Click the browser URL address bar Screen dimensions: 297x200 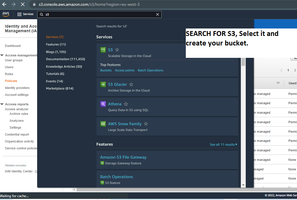point(163,4)
